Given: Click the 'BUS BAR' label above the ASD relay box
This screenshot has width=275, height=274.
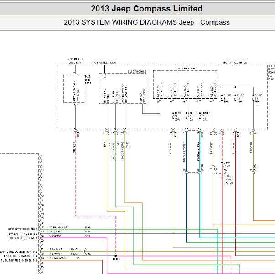Looking at the screenshot, I should click(187, 68).
